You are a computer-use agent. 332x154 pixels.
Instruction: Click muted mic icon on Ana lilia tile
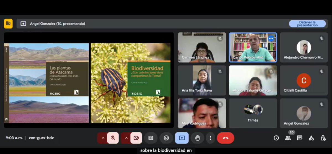pos(220,72)
